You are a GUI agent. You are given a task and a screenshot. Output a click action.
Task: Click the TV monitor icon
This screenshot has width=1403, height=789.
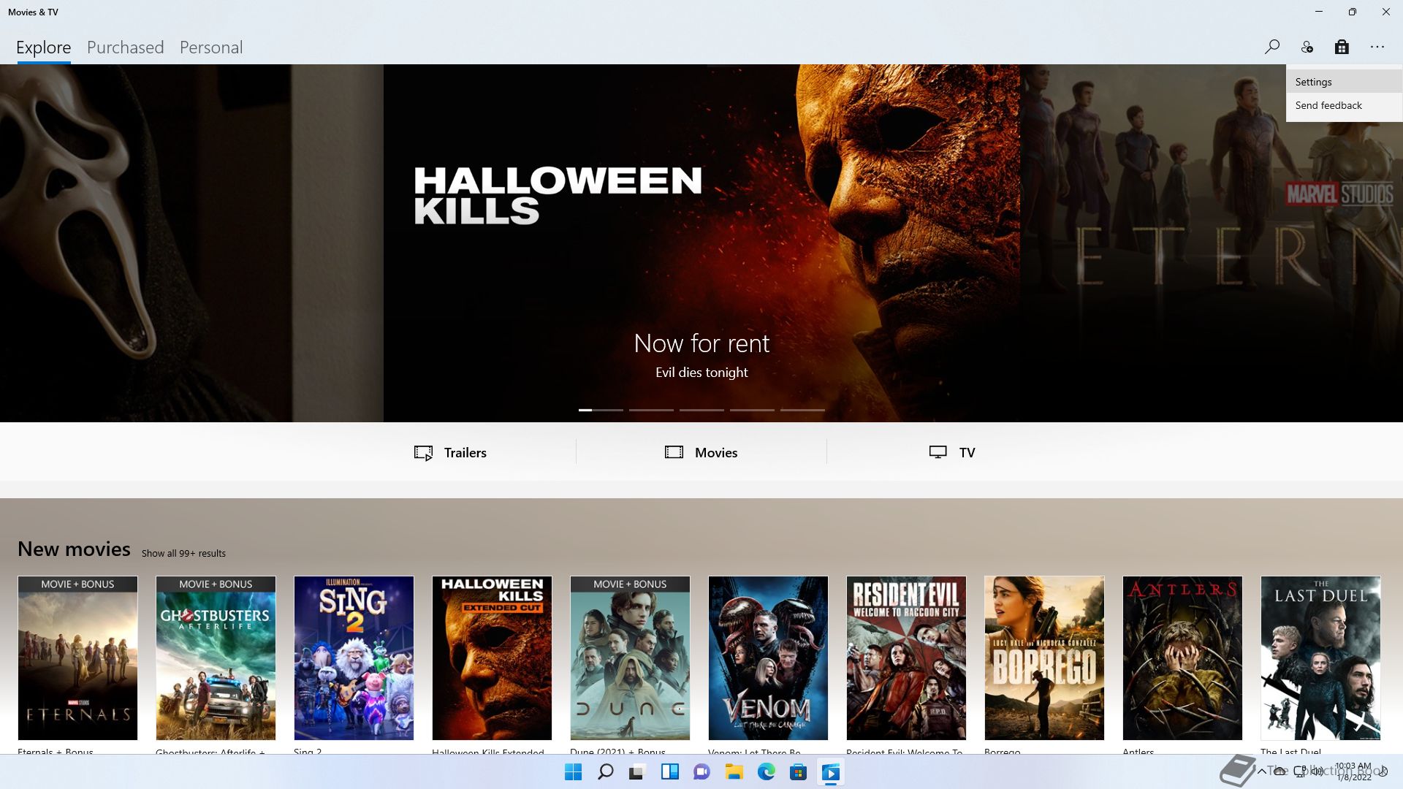coord(938,452)
